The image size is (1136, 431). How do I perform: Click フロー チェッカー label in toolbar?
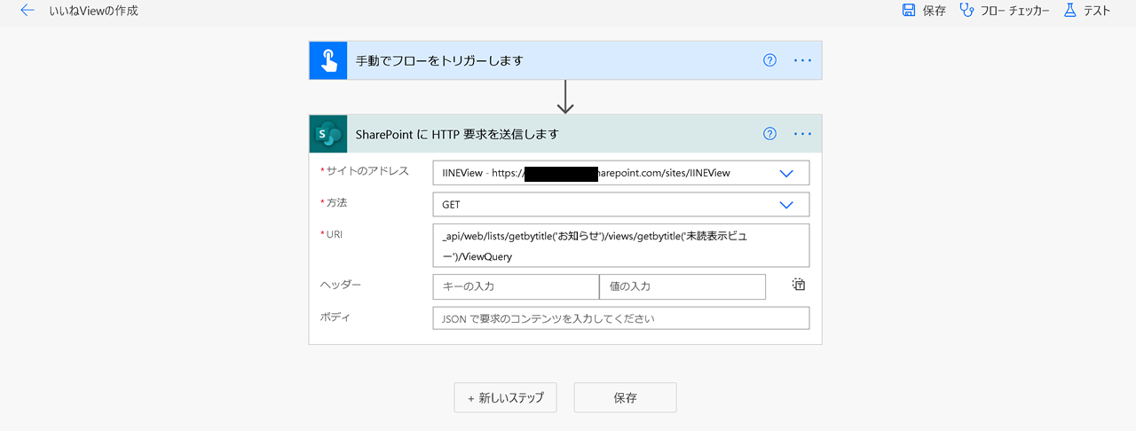pos(1014,11)
